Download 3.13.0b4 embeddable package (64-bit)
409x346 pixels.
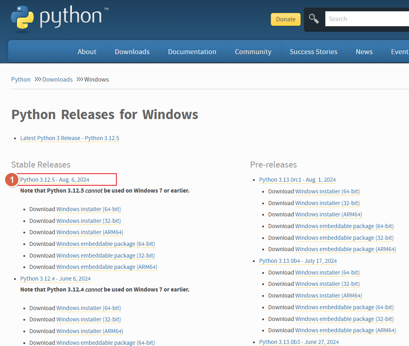[344, 307]
